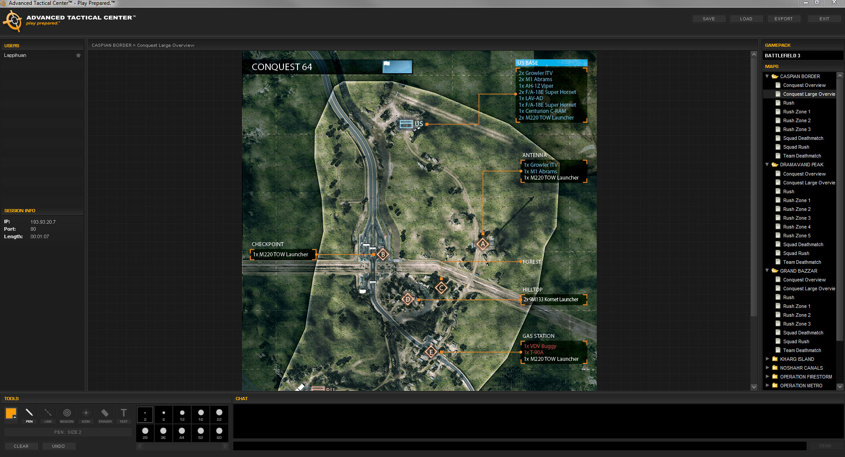Click pen size palette right arrow
Viewport: 845px width, 457px height.
point(225,446)
